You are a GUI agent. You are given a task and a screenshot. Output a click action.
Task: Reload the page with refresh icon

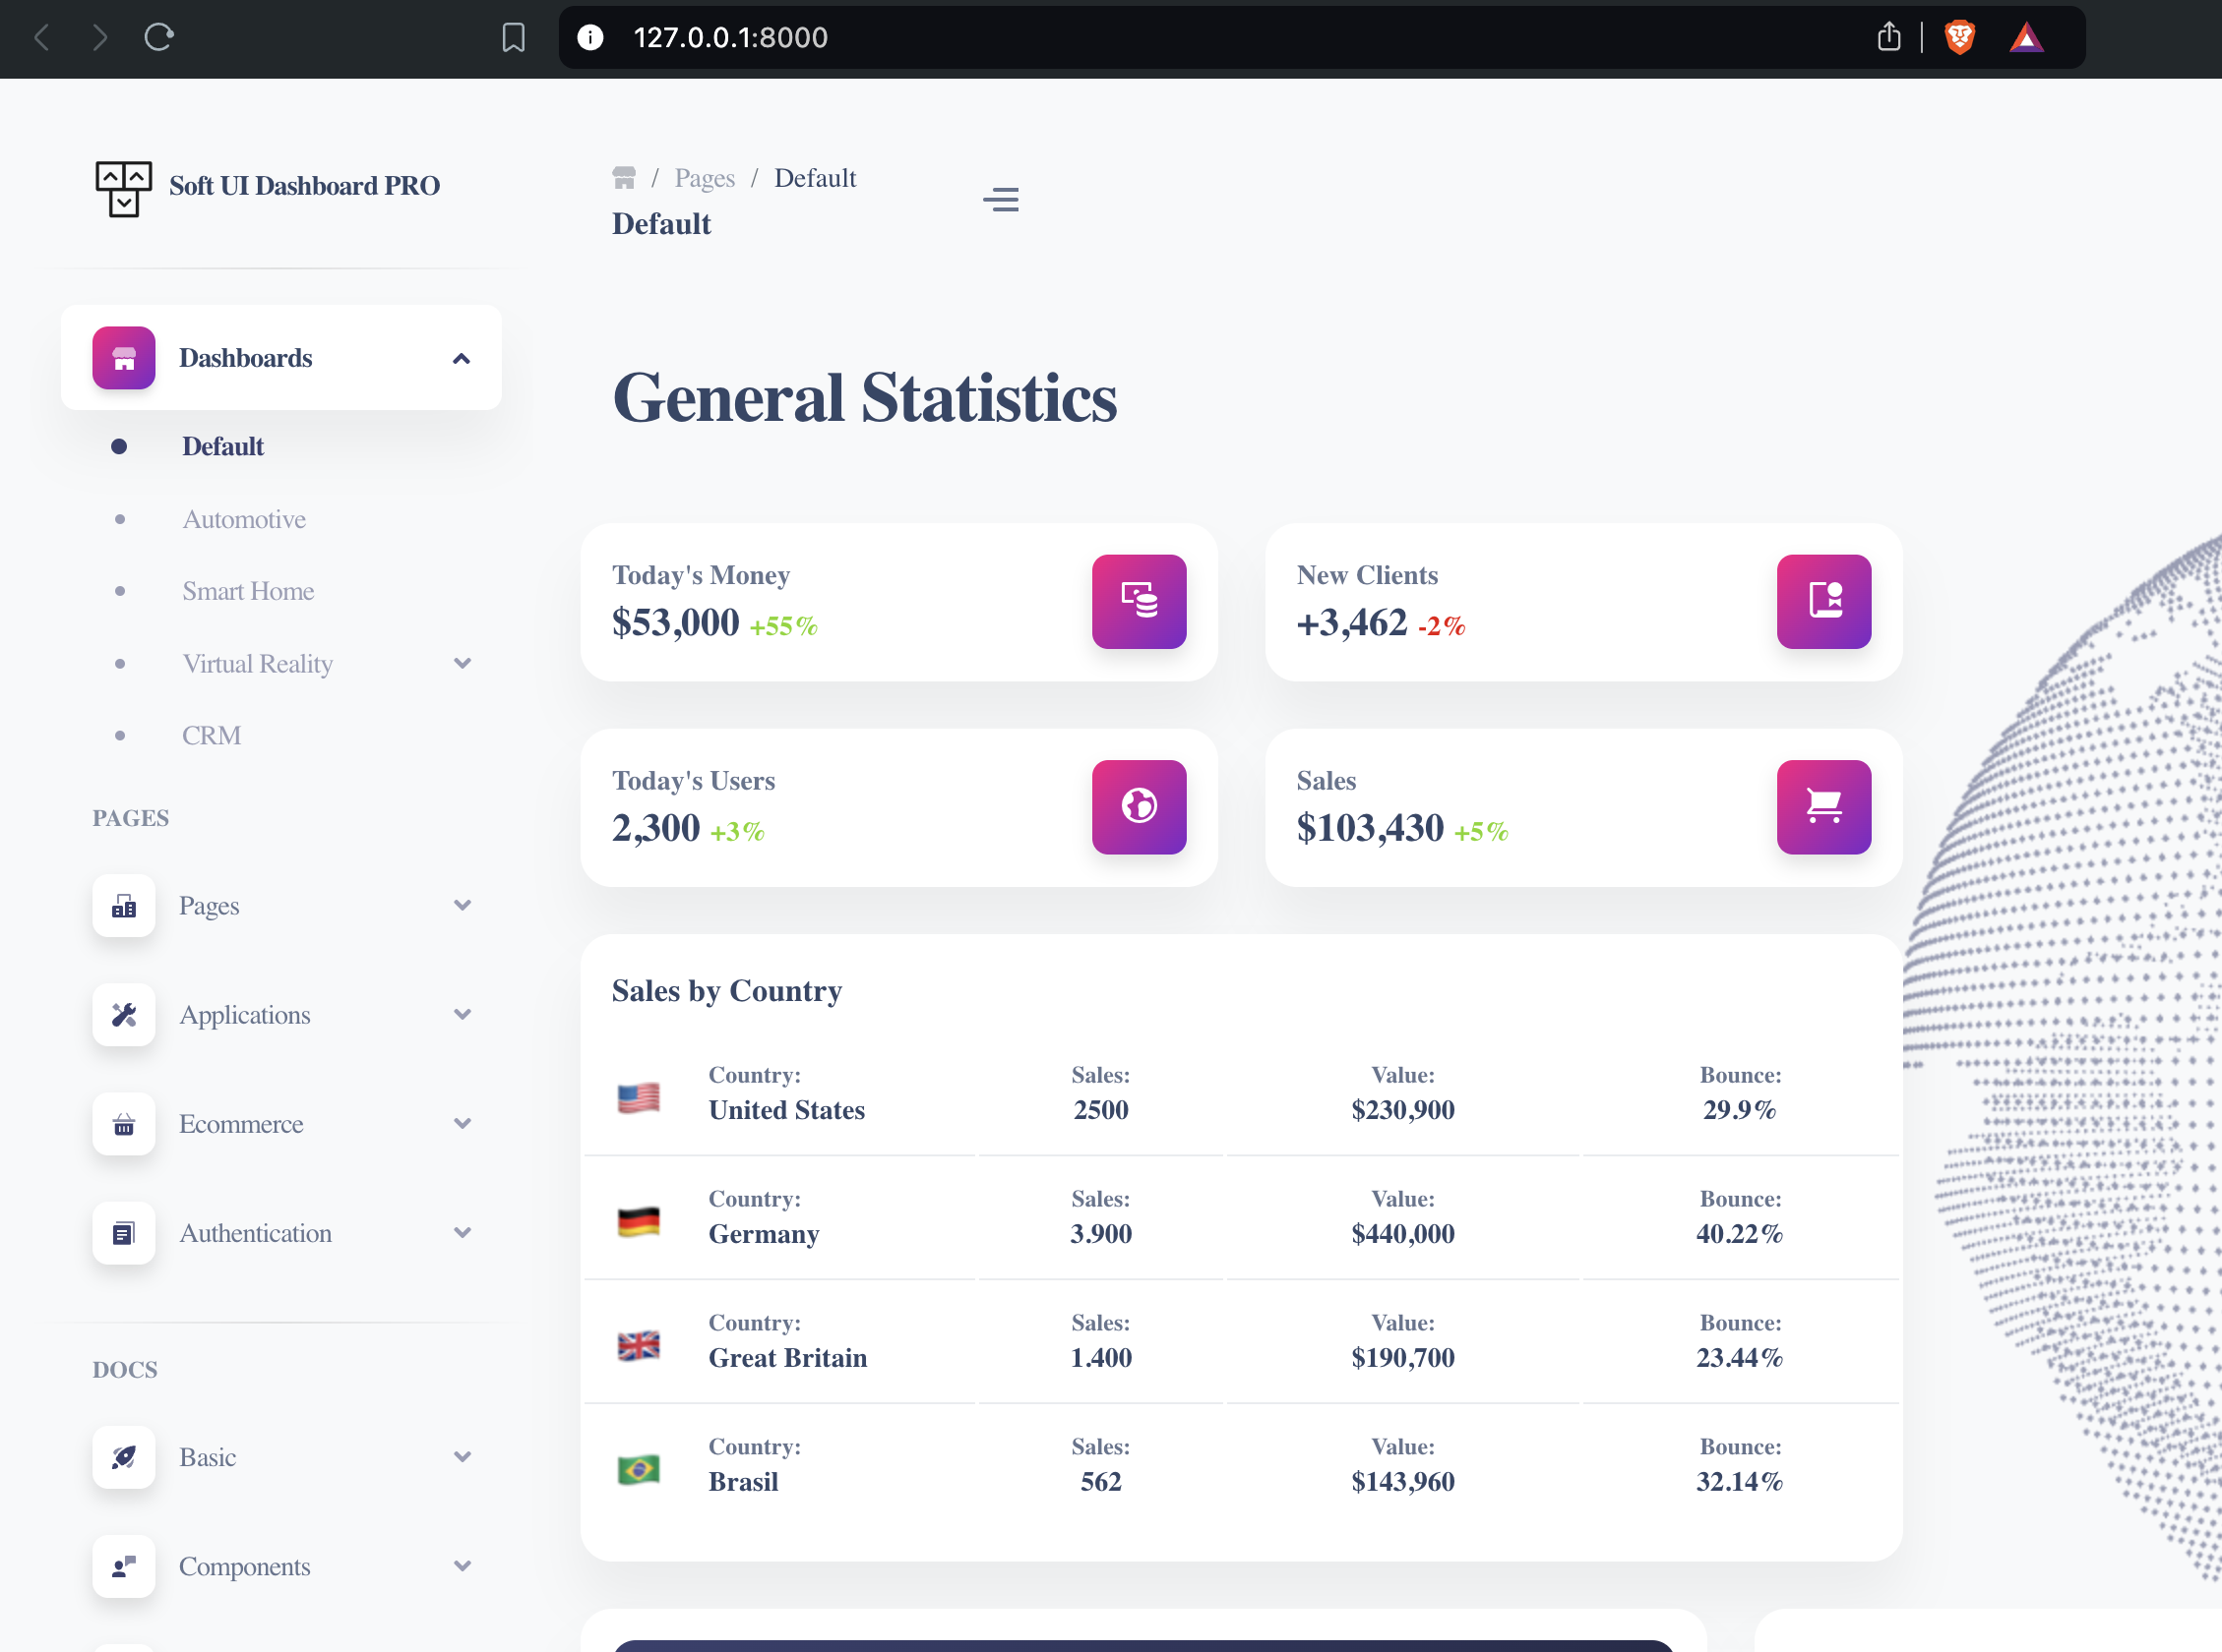pos(159,38)
